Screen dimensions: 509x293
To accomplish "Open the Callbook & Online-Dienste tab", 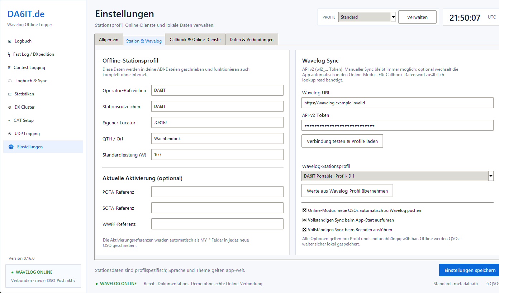I will (x=195, y=40).
